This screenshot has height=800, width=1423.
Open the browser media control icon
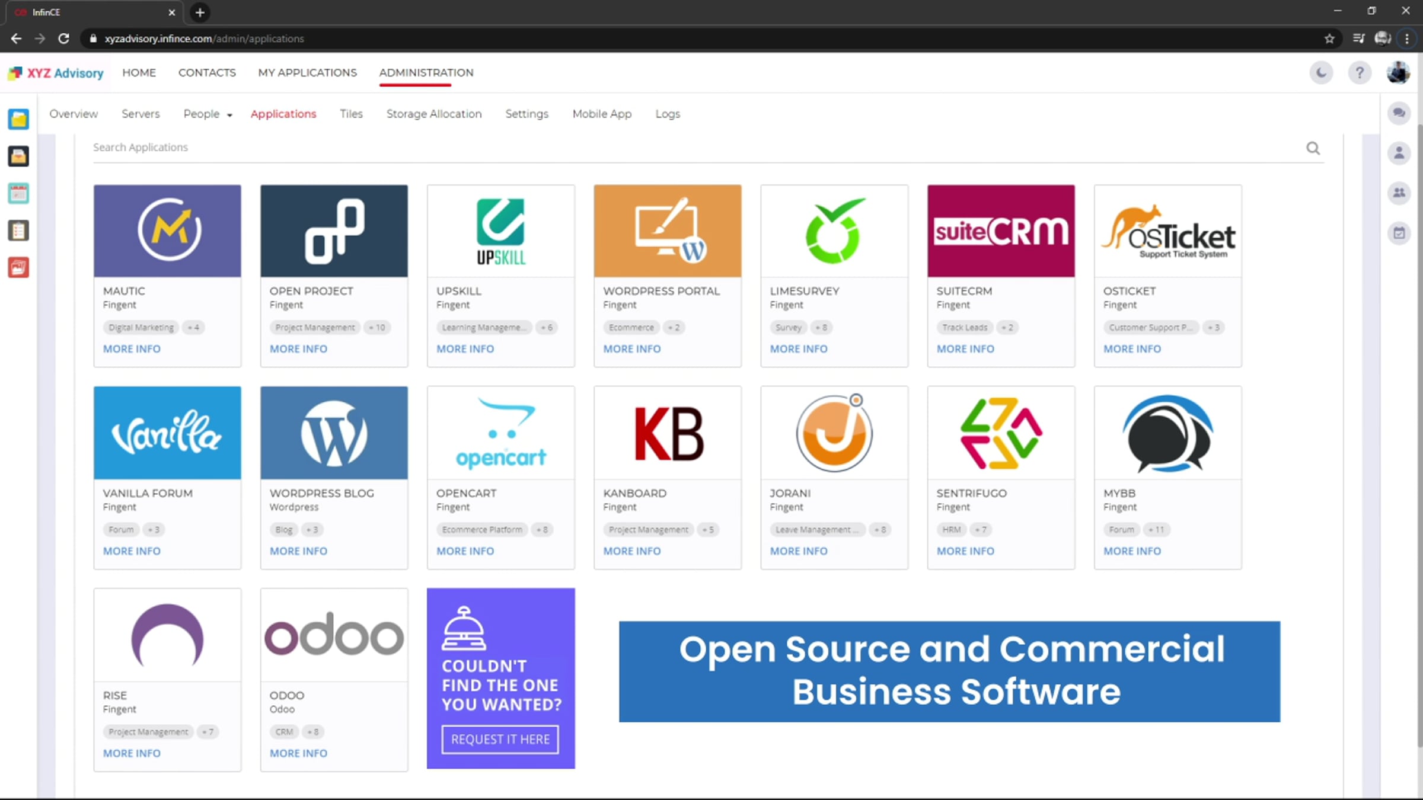1358,39
